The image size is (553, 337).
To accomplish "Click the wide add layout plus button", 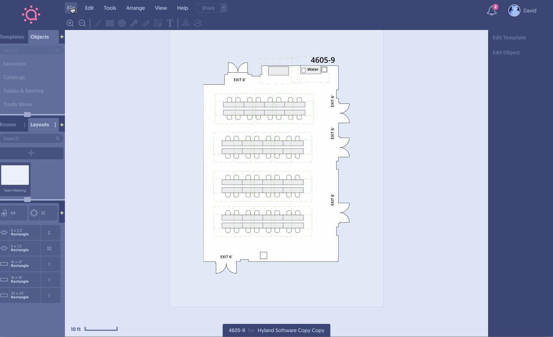I will pos(32,153).
